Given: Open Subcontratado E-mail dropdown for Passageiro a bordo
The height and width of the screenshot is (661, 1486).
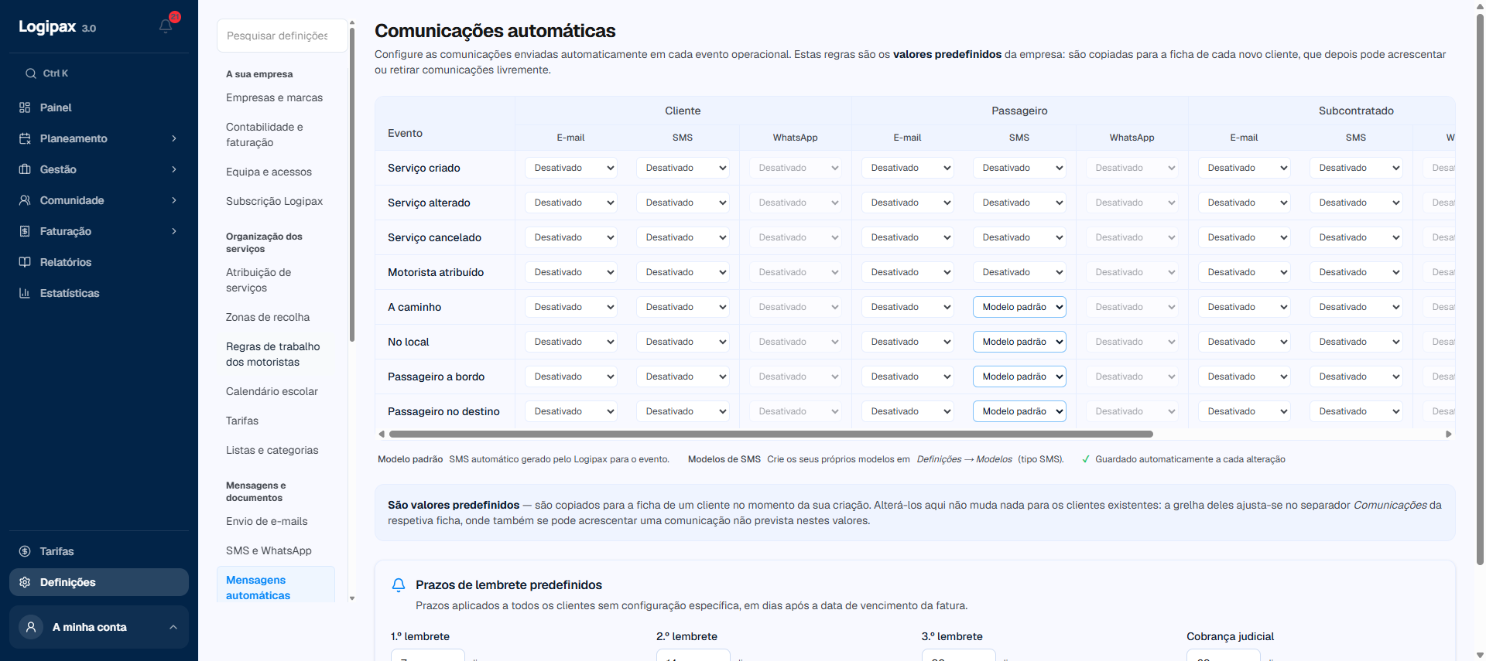Looking at the screenshot, I should coord(1245,376).
